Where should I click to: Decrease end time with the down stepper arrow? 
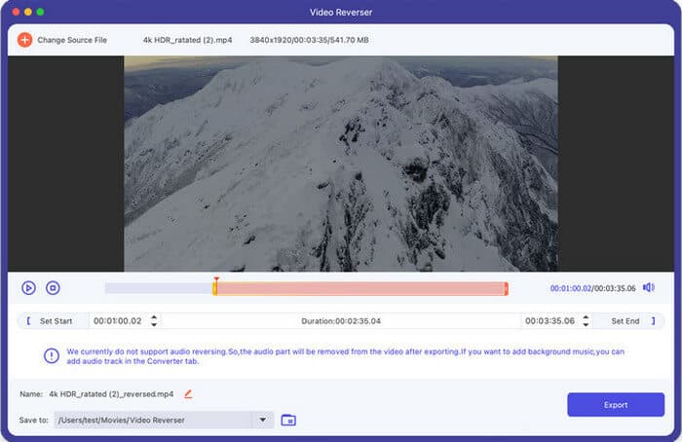click(586, 324)
